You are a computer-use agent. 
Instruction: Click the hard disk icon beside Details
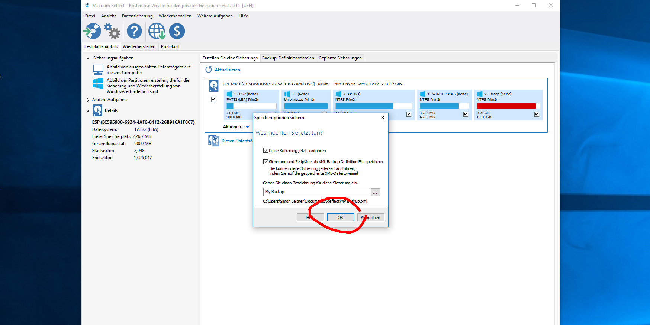click(x=98, y=110)
